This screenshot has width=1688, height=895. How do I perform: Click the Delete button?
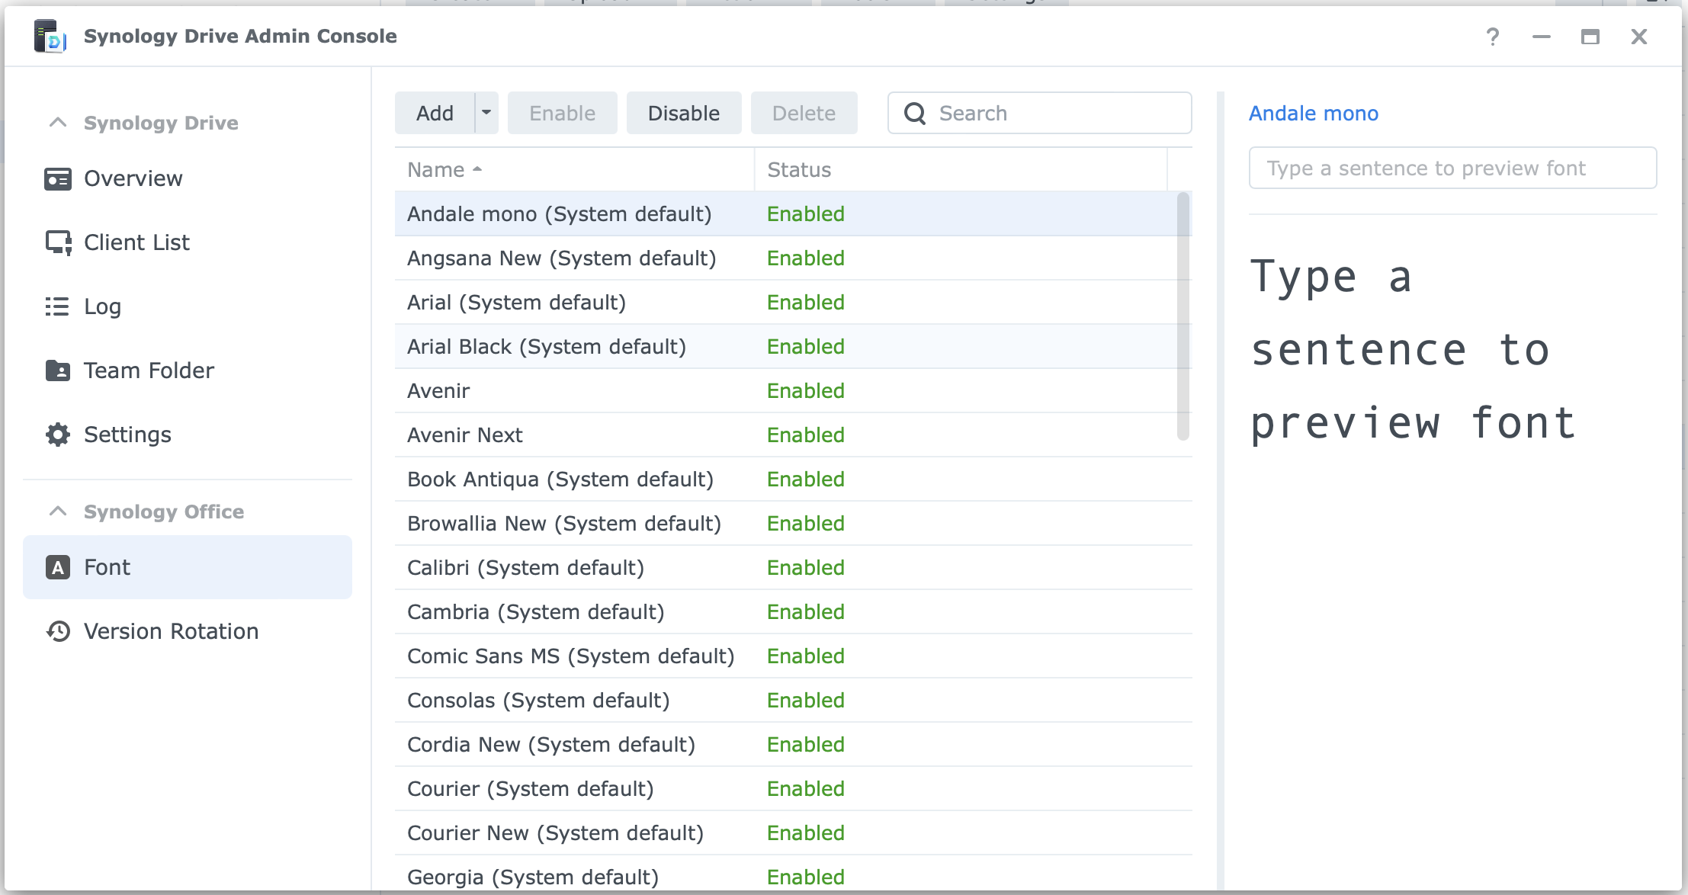click(804, 113)
